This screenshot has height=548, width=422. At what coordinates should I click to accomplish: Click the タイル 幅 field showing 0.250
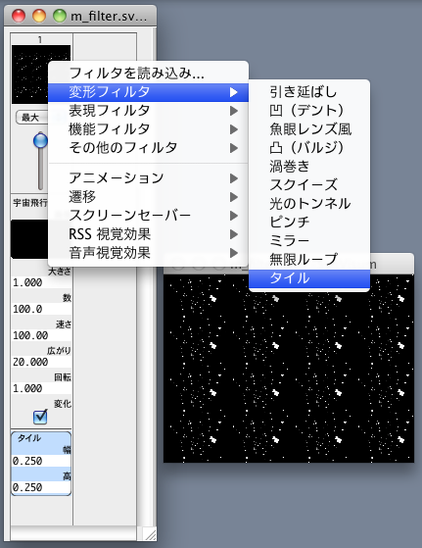click(41, 461)
